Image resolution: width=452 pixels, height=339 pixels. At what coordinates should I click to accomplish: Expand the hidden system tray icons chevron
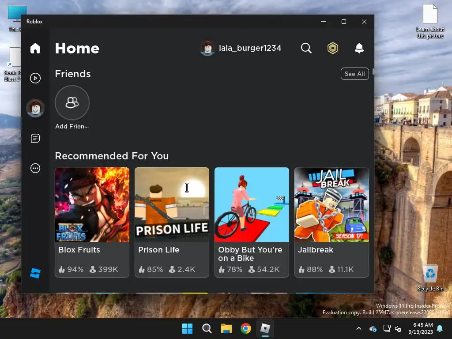pos(359,328)
